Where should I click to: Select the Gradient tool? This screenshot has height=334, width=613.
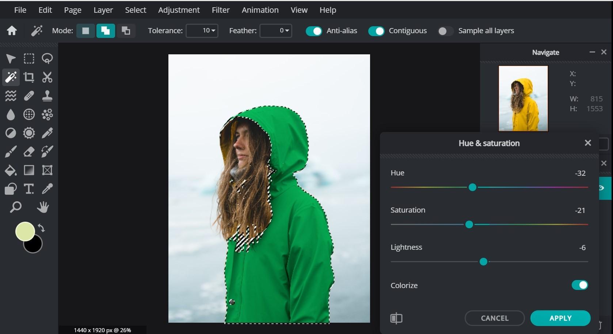pyautogui.click(x=29, y=170)
